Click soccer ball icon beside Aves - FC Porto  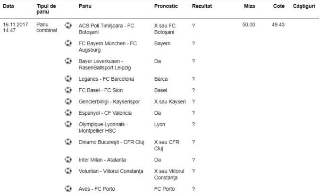pyautogui.click(x=68, y=189)
